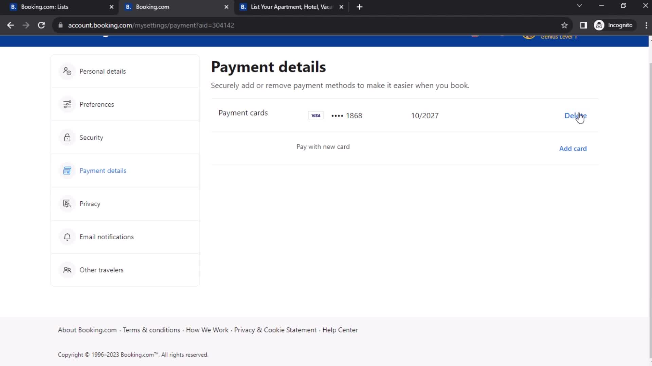Open How We Work link
Screen dimensions: 652x366
pyautogui.click(x=207, y=330)
